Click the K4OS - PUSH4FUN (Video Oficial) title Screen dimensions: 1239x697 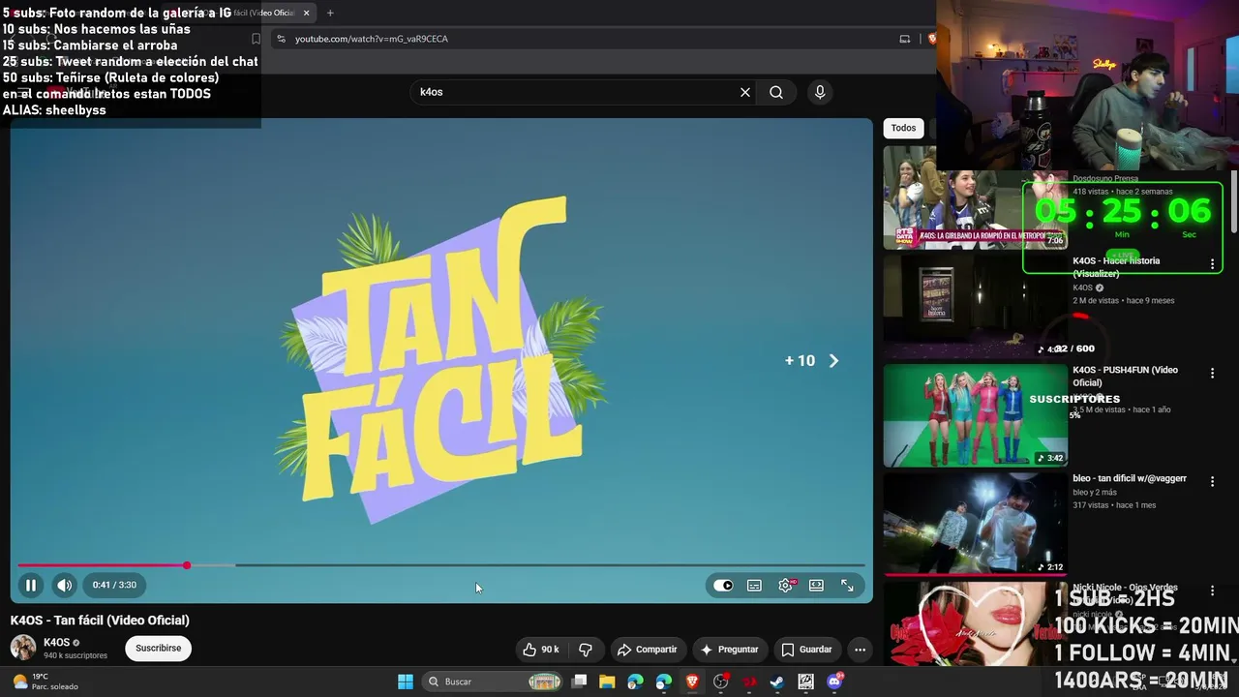pyautogui.click(x=1125, y=377)
